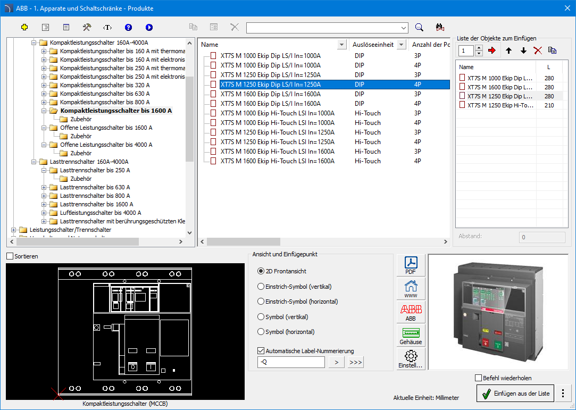
Task: Click the magnifying glass search icon
Action: (x=419, y=28)
